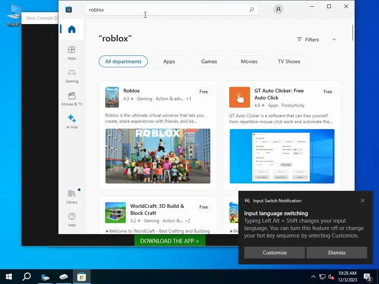
Task: Select the All departments filter tab
Action: click(x=123, y=61)
